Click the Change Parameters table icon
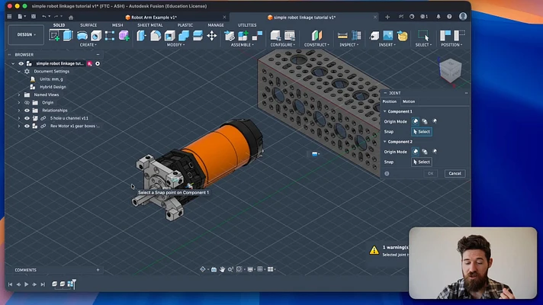This screenshot has height=305, width=543. [289, 35]
